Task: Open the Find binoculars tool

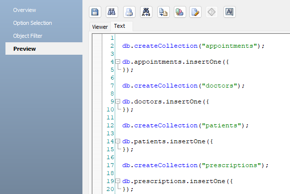Action: pyautogui.click(x=112, y=12)
